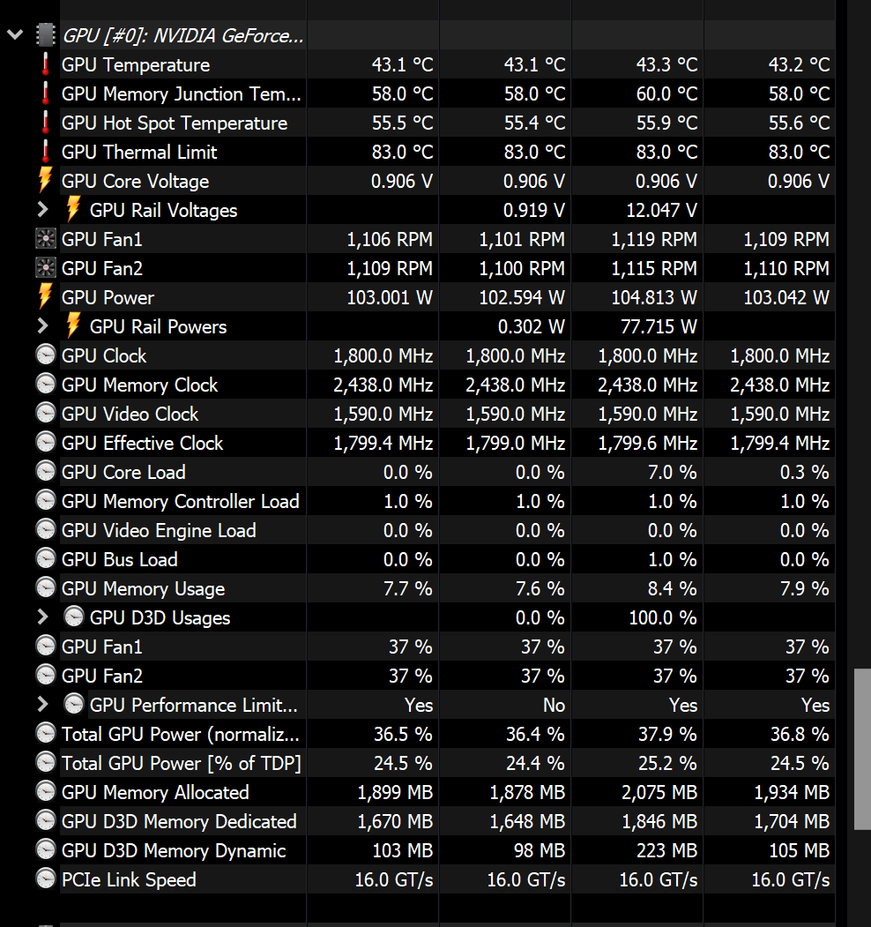Expand the GPU Performance Limit sub-list
This screenshot has height=927, width=871.
[x=42, y=705]
